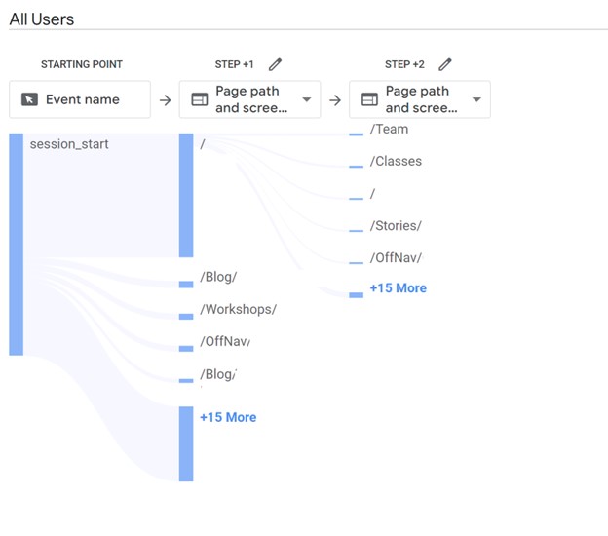Select the All Users segment heading
Viewport: 608px width, 536px height.
tap(42, 19)
